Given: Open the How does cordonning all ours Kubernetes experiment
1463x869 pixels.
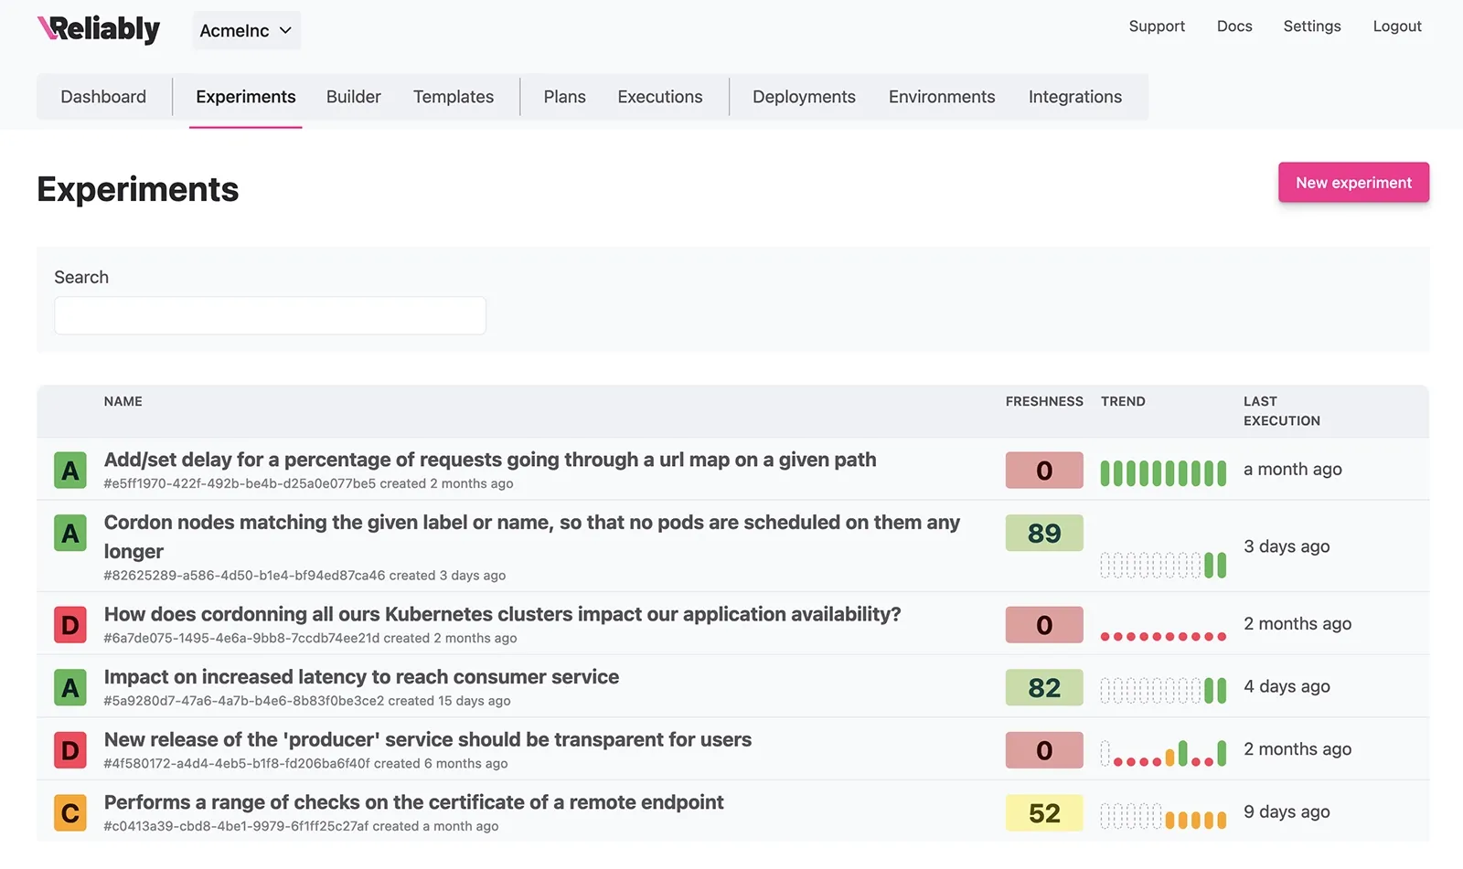Looking at the screenshot, I should (x=503, y=614).
